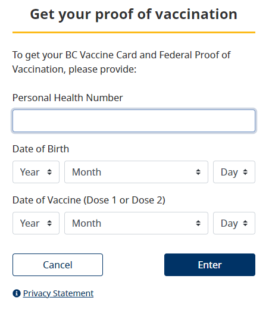Screen dimensions: 269x310
Task: Click the up-down arrows in the vaccine Year selector
Action: 49,223
